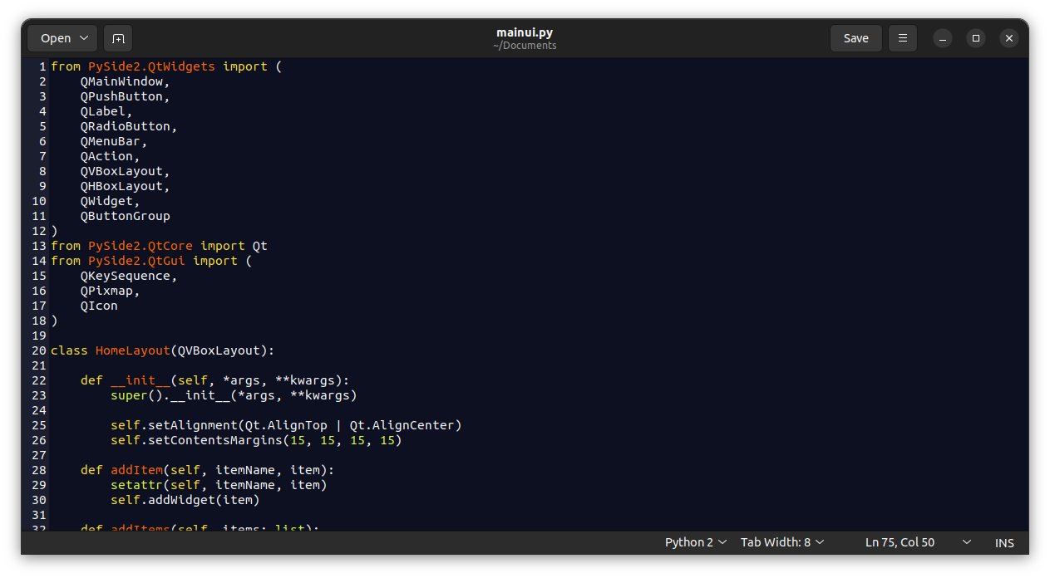Click the new document icon
1050x578 pixels.
pyautogui.click(x=118, y=38)
